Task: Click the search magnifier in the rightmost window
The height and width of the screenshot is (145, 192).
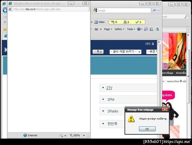Action: [186, 16]
